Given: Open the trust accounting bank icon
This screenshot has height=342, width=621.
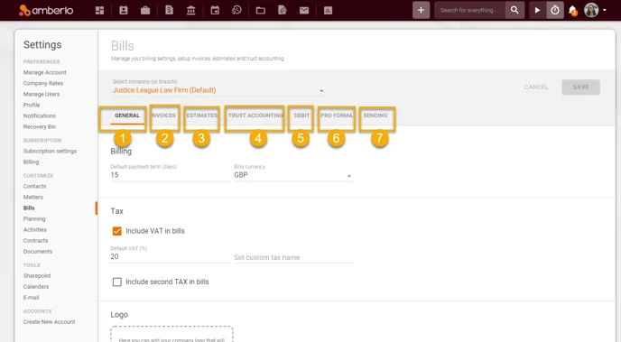Looking at the screenshot, I should pos(190,10).
